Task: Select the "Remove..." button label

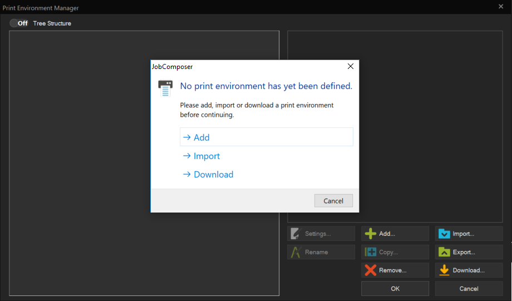Action: pos(392,270)
